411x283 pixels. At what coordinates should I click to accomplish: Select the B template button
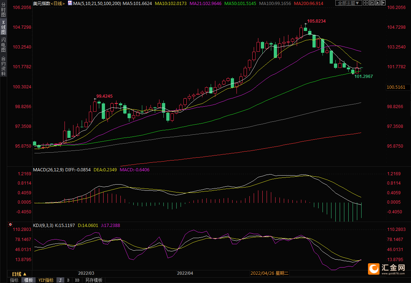click(x=68, y=280)
